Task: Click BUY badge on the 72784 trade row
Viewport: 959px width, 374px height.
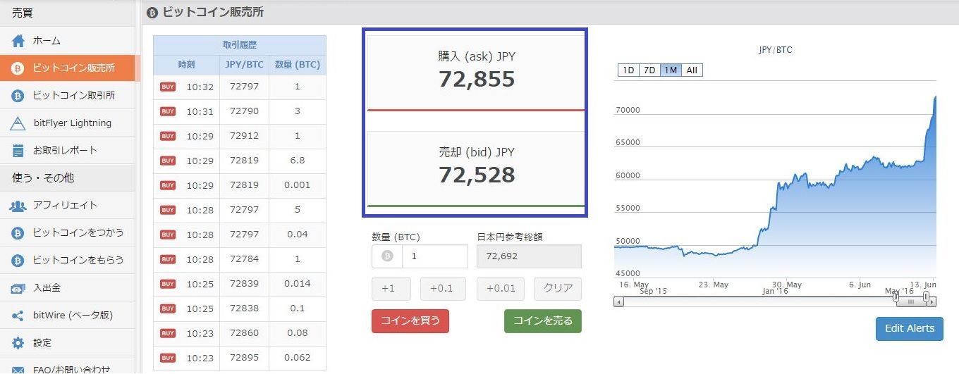Action: pyautogui.click(x=168, y=259)
